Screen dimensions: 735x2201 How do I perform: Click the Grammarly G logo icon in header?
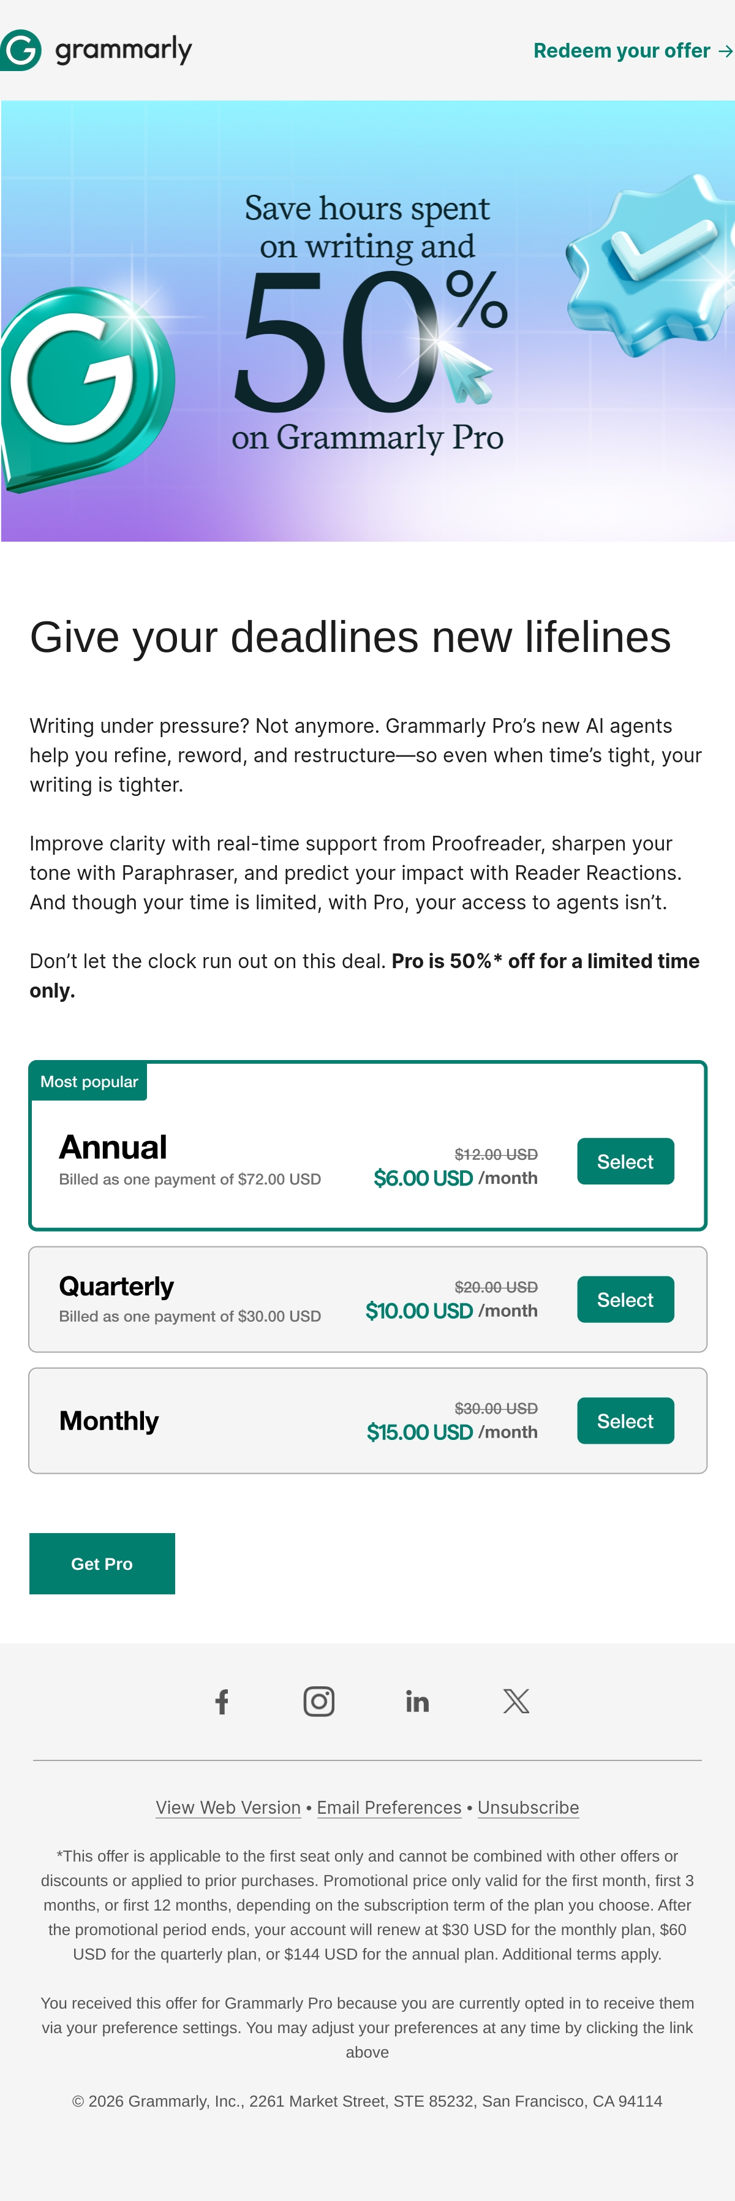tap(20, 50)
